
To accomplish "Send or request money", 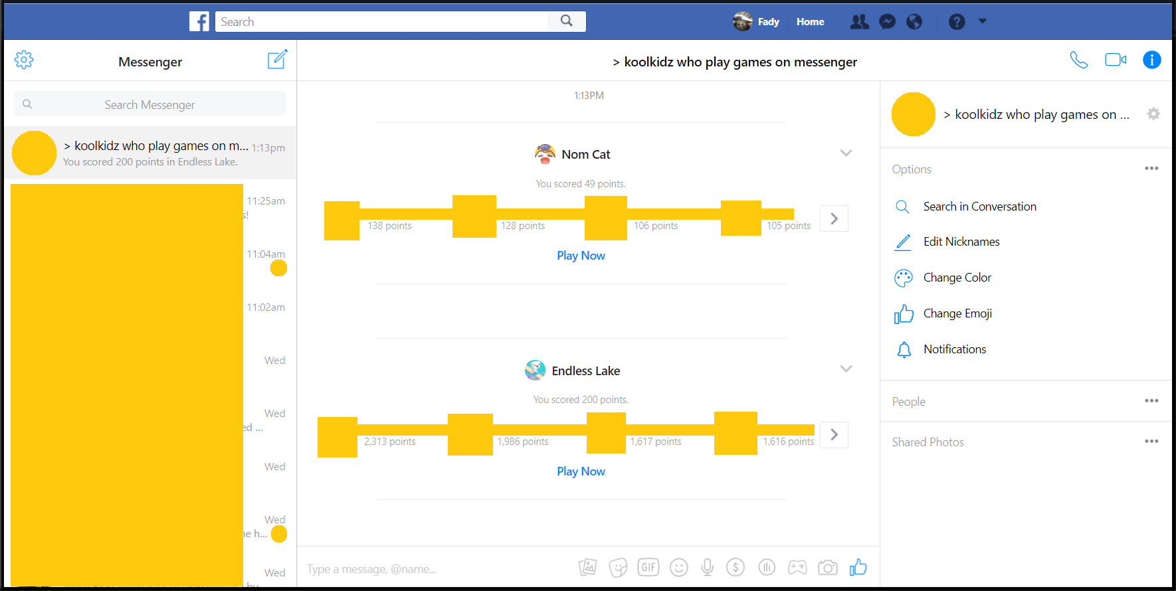I will click(x=735, y=567).
